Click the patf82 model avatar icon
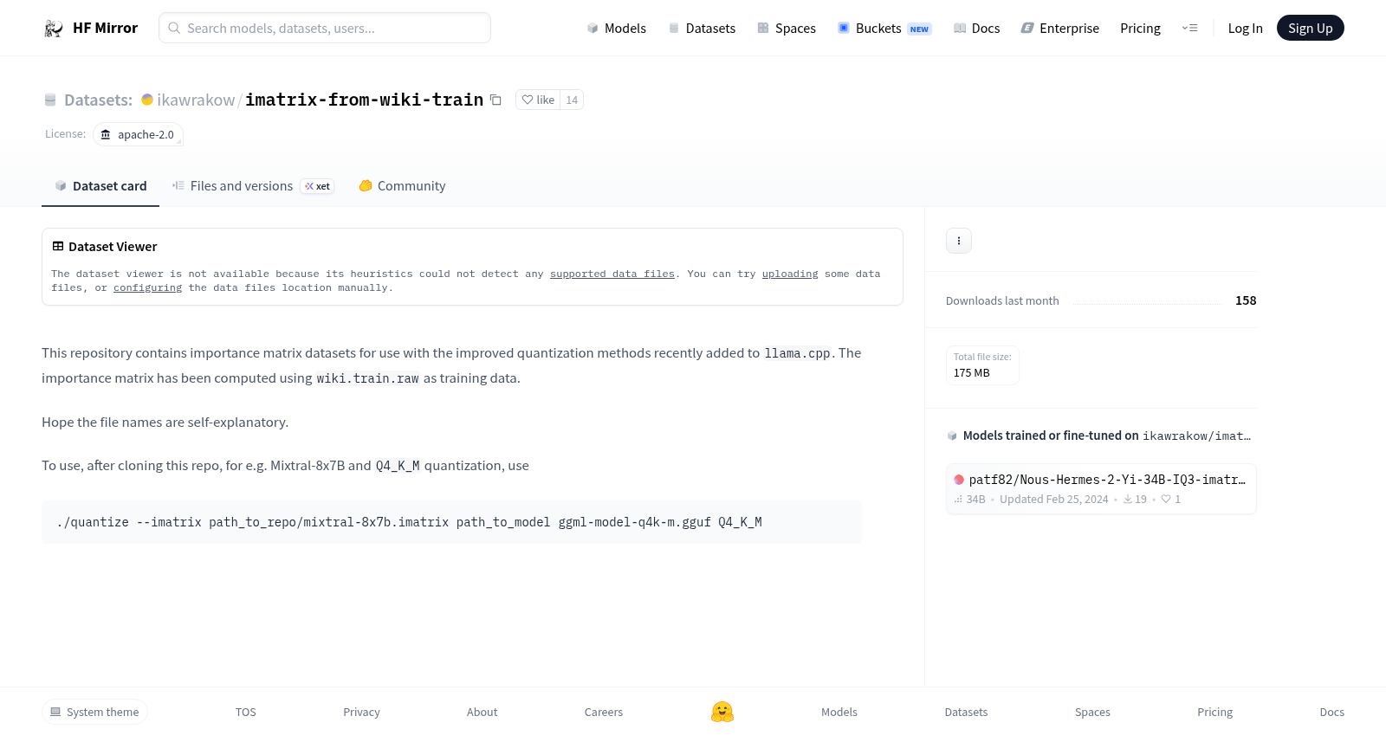Screen dimensions: 1386x742 959,480
